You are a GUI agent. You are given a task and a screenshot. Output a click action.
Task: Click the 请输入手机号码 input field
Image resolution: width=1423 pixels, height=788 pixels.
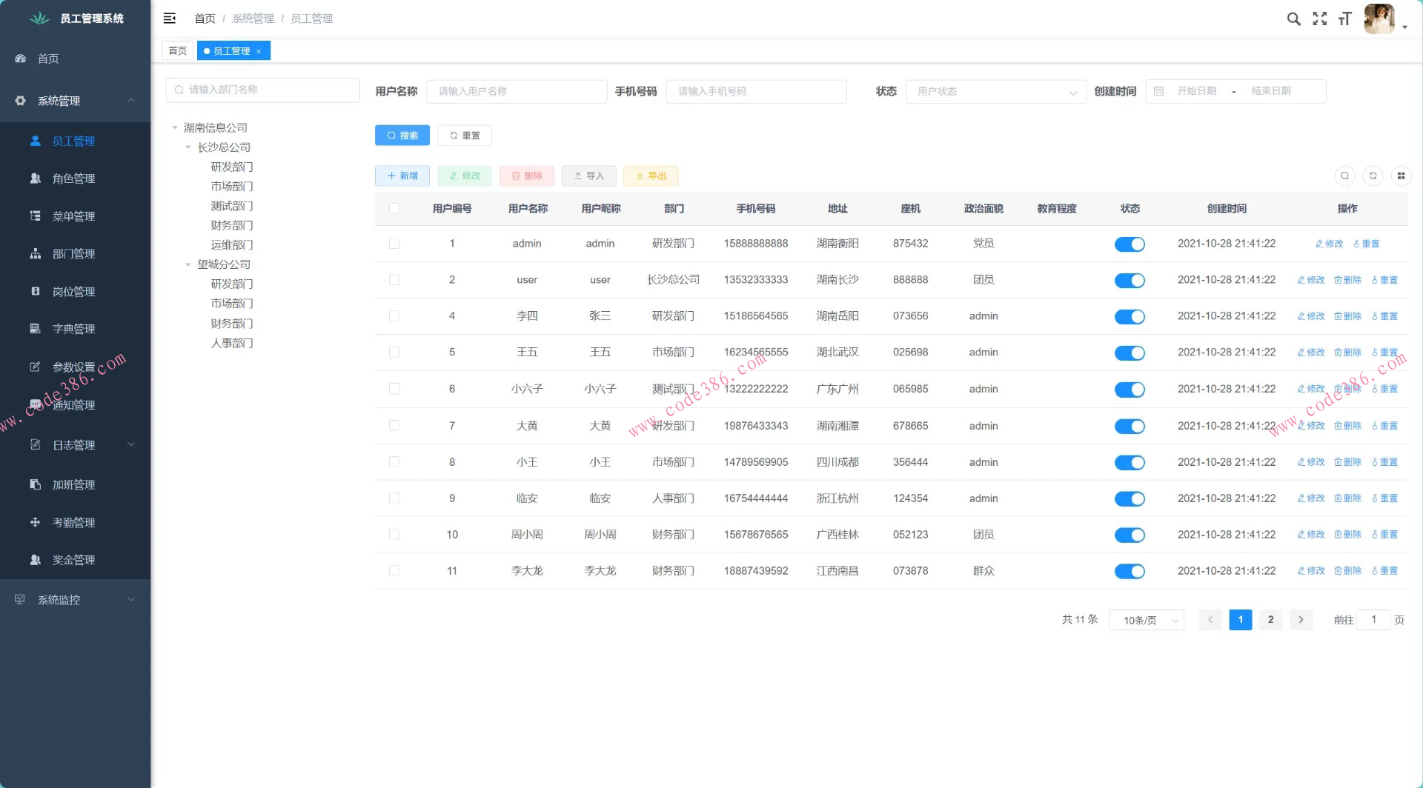point(756,92)
